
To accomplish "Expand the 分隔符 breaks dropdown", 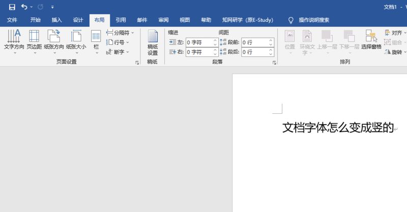I will pos(120,33).
